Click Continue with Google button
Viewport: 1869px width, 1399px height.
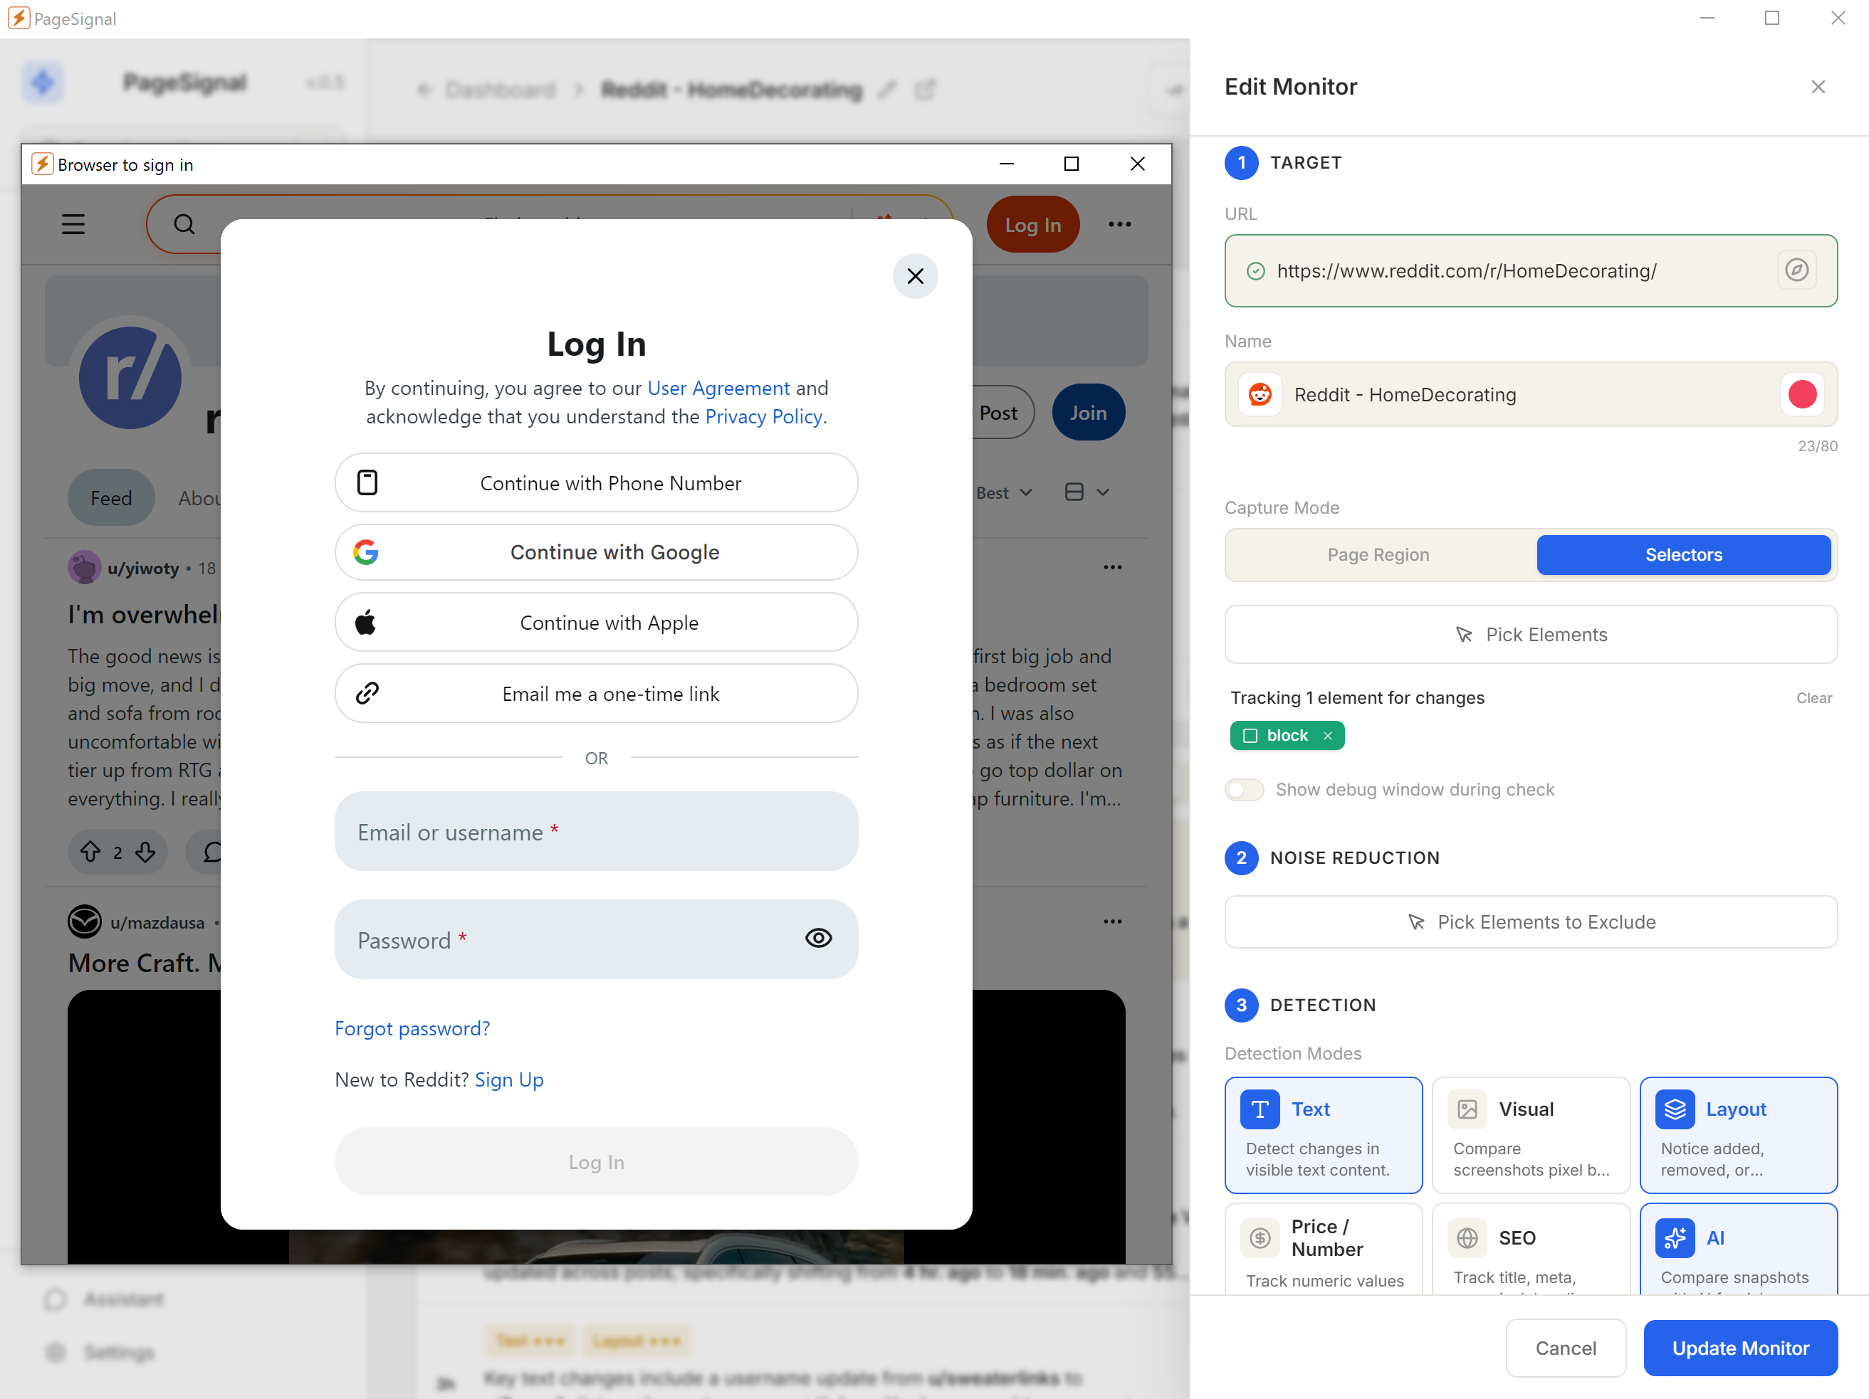pyautogui.click(x=597, y=552)
